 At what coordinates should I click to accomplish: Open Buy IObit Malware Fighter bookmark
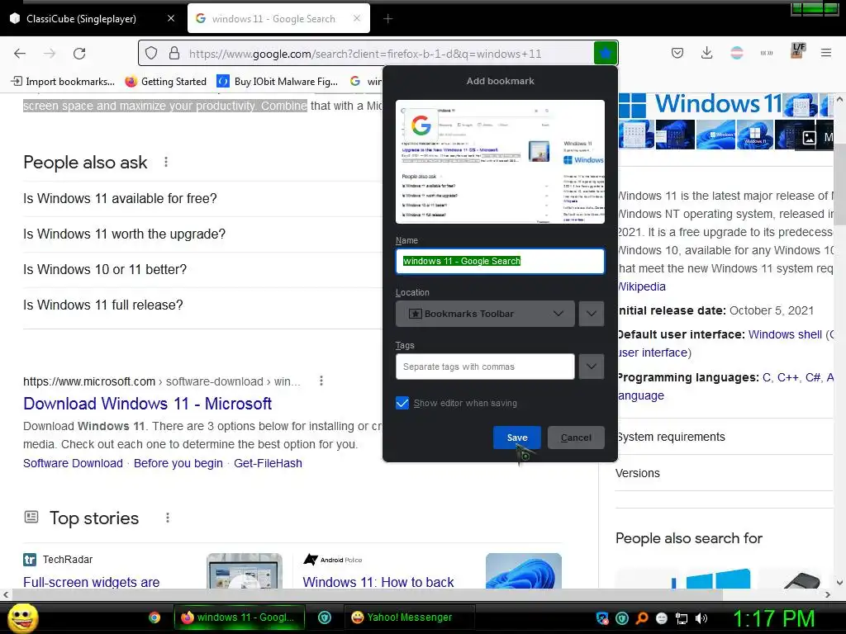pos(278,82)
